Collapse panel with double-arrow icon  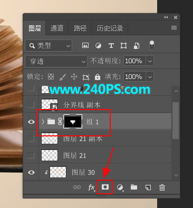166,17
